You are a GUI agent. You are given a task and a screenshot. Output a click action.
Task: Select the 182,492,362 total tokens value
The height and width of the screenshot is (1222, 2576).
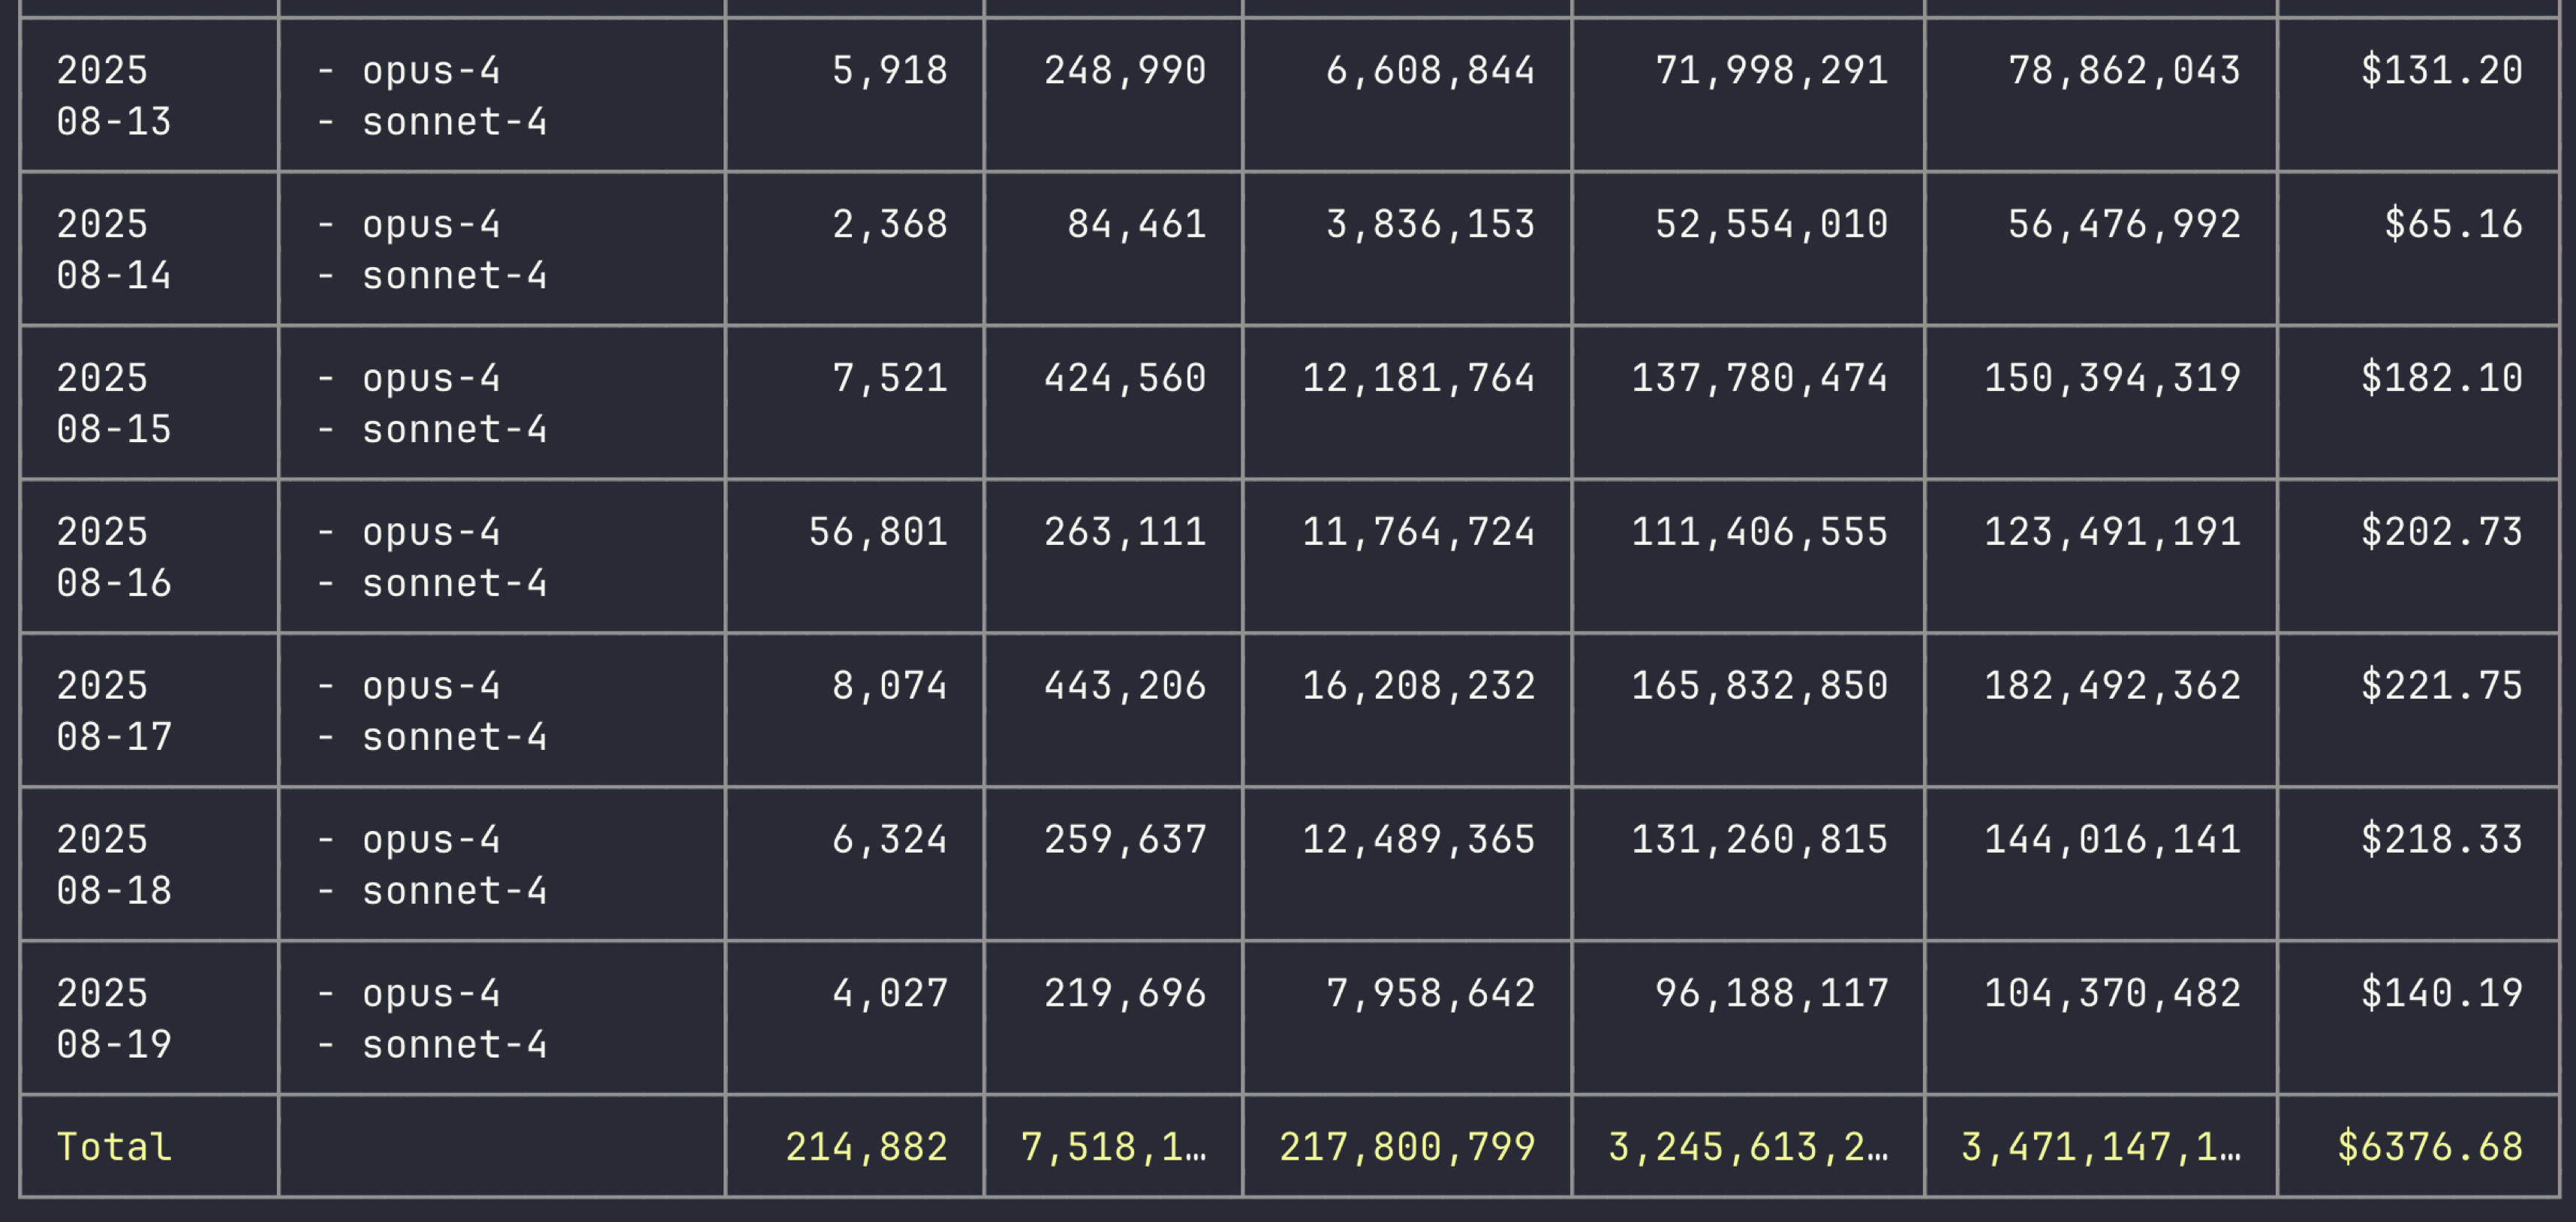click(x=2112, y=687)
